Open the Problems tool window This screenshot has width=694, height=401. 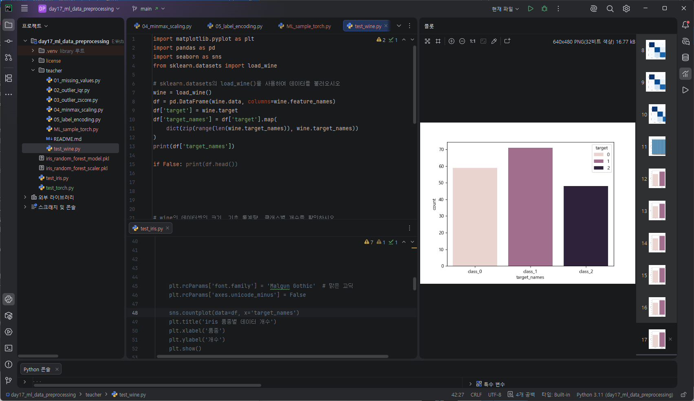click(x=9, y=364)
